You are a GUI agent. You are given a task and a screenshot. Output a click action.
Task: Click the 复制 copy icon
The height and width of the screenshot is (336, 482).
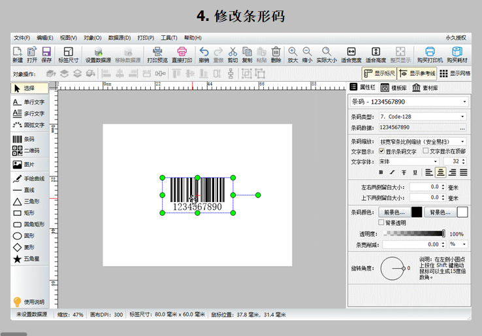tap(247, 55)
